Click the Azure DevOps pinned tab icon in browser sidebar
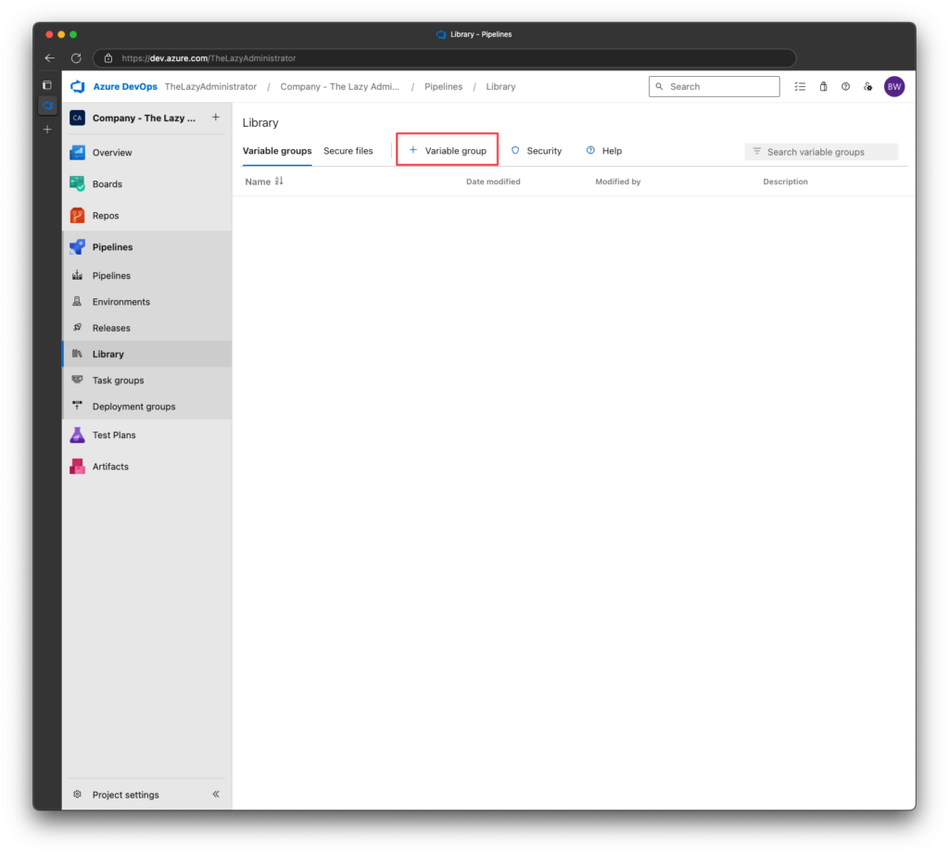This screenshot has height=854, width=949. coord(47,106)
